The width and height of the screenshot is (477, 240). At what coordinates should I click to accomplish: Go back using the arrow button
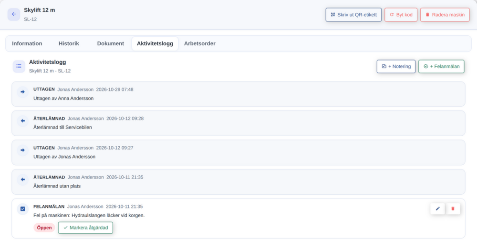(x=14, y=14)
